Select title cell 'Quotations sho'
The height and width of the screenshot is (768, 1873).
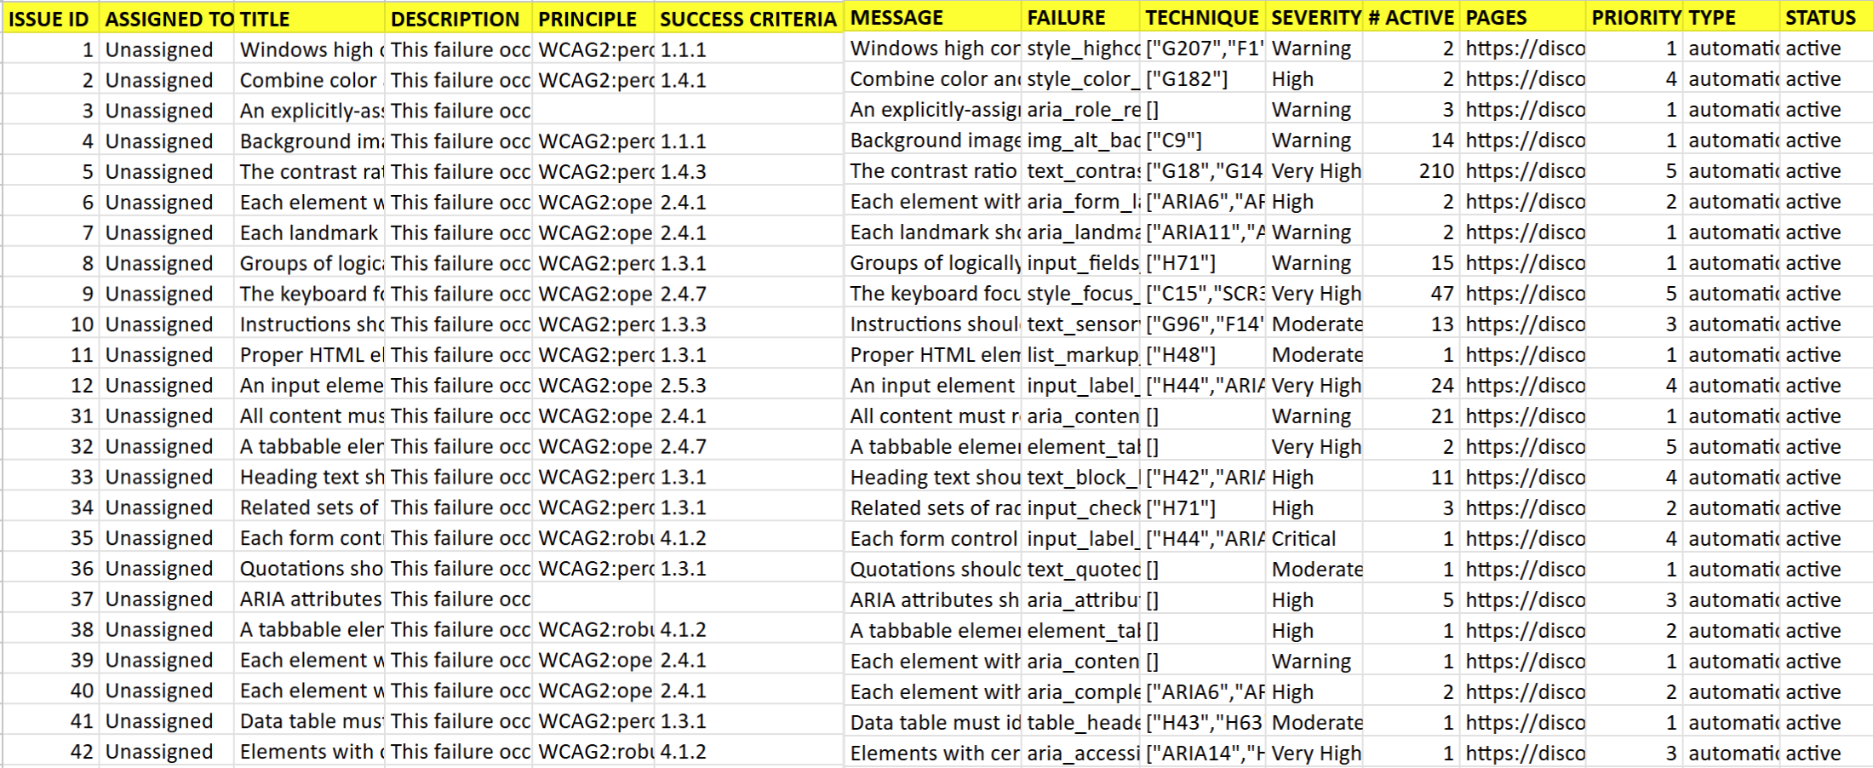click(309, 570)
